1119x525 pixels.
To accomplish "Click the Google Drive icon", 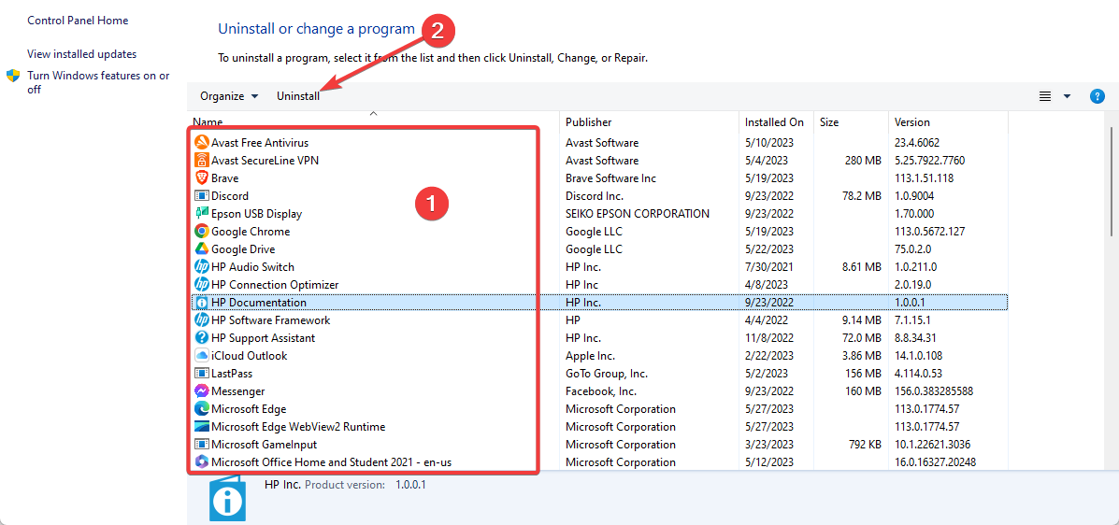I will pos(201,248).
